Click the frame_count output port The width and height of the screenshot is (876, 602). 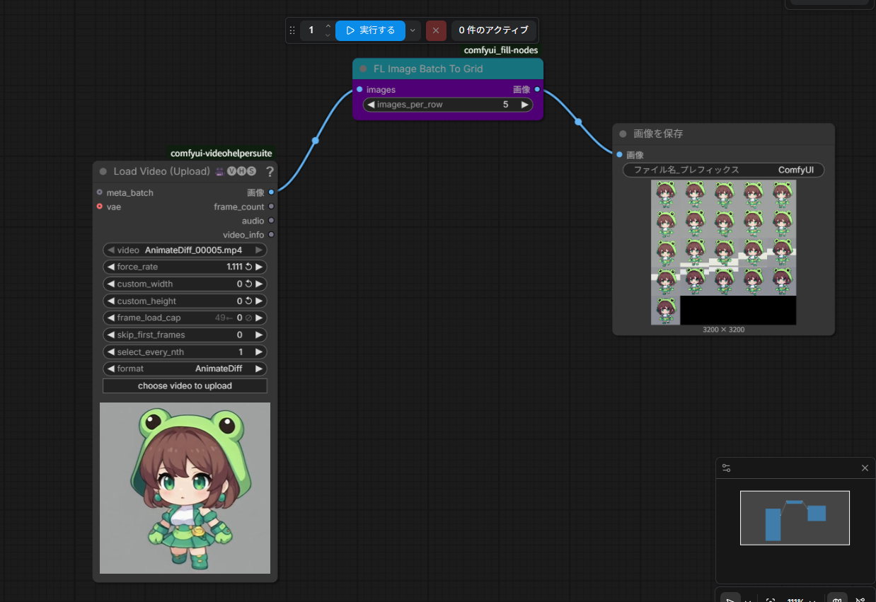(x=271, y=207)
